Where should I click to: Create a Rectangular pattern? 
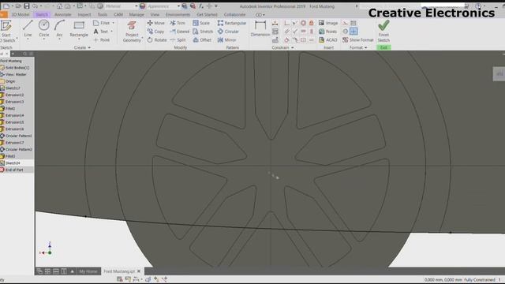(232, 23)
